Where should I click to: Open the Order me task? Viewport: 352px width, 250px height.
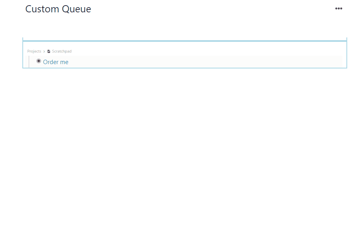click(x=55, y=62)
